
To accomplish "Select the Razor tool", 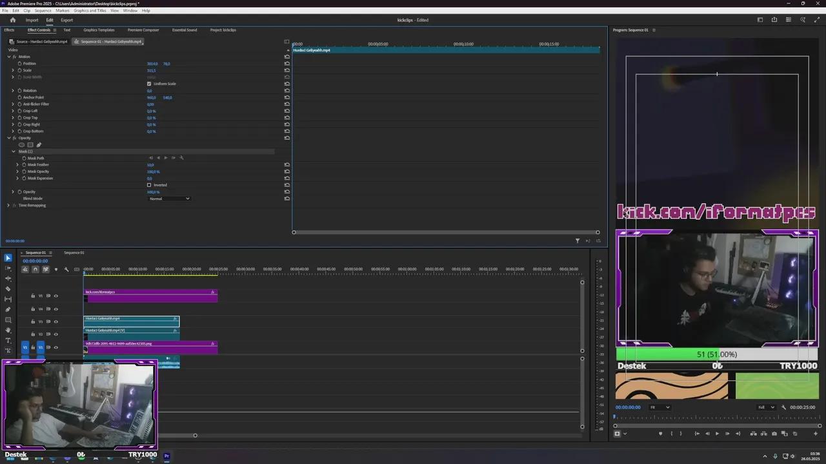I will (x=8, y=289).
